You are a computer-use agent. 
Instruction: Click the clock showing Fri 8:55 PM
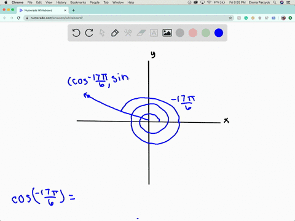point(237,2)
